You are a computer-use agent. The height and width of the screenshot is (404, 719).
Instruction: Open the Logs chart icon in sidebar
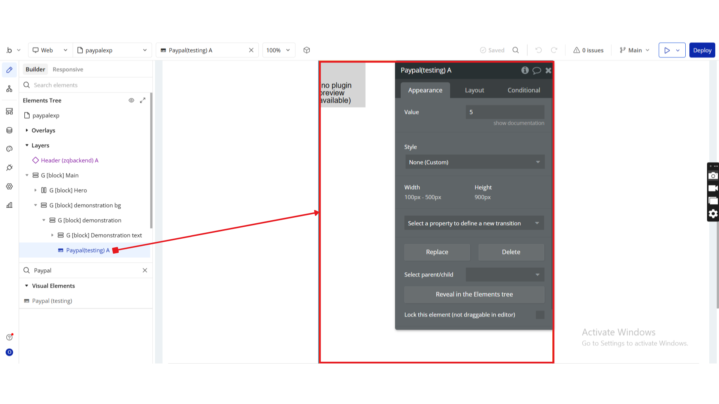click(9, 205)
